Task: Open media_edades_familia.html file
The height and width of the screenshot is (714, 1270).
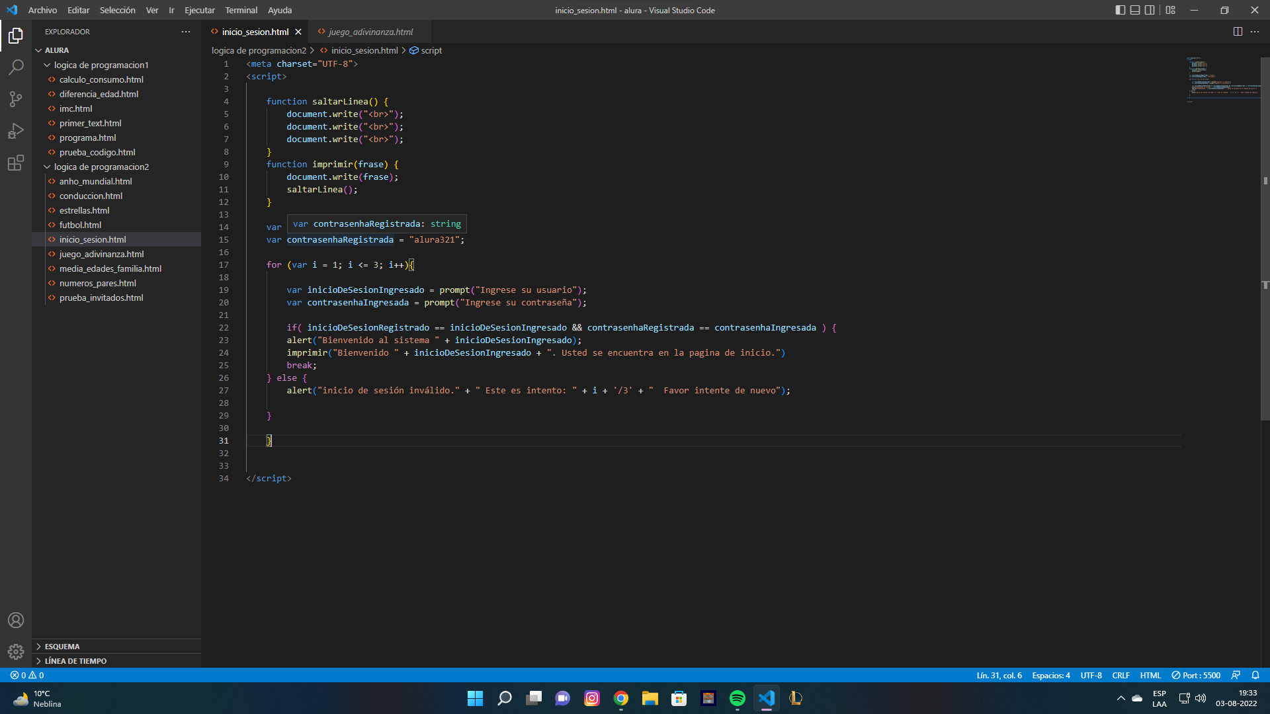Action: (116, 268)
